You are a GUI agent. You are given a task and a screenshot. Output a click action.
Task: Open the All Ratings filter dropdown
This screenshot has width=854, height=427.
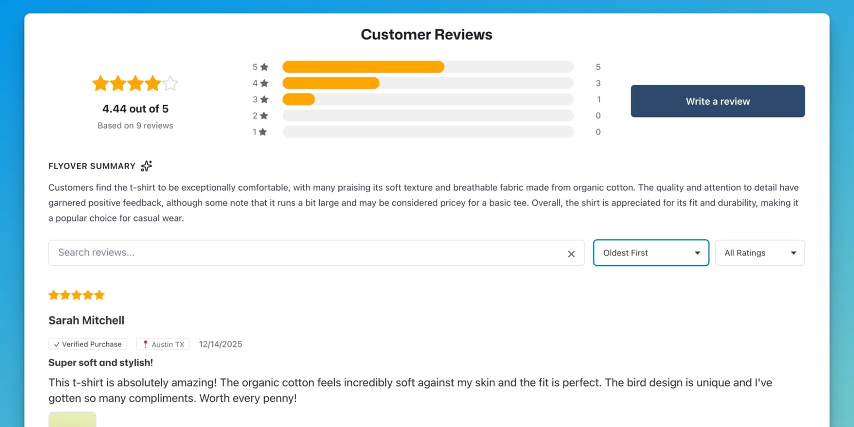tap(759, 252)
